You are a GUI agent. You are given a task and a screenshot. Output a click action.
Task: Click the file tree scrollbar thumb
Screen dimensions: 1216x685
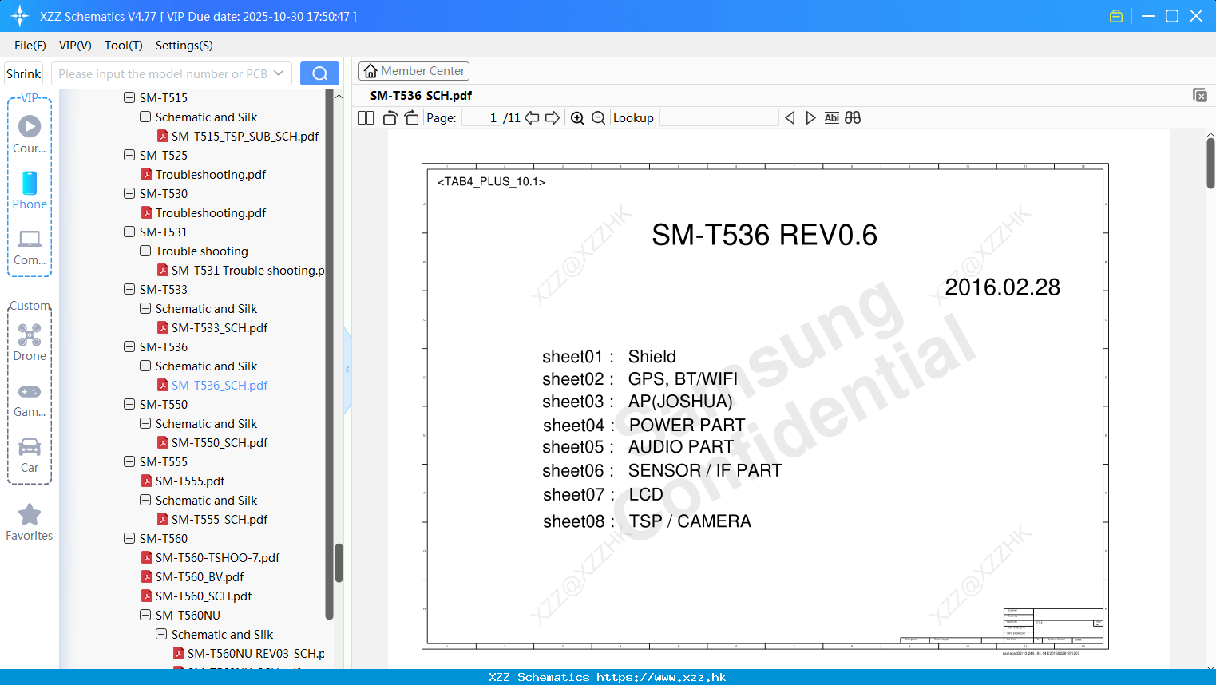pyautogui.click(x=339, y=563)
